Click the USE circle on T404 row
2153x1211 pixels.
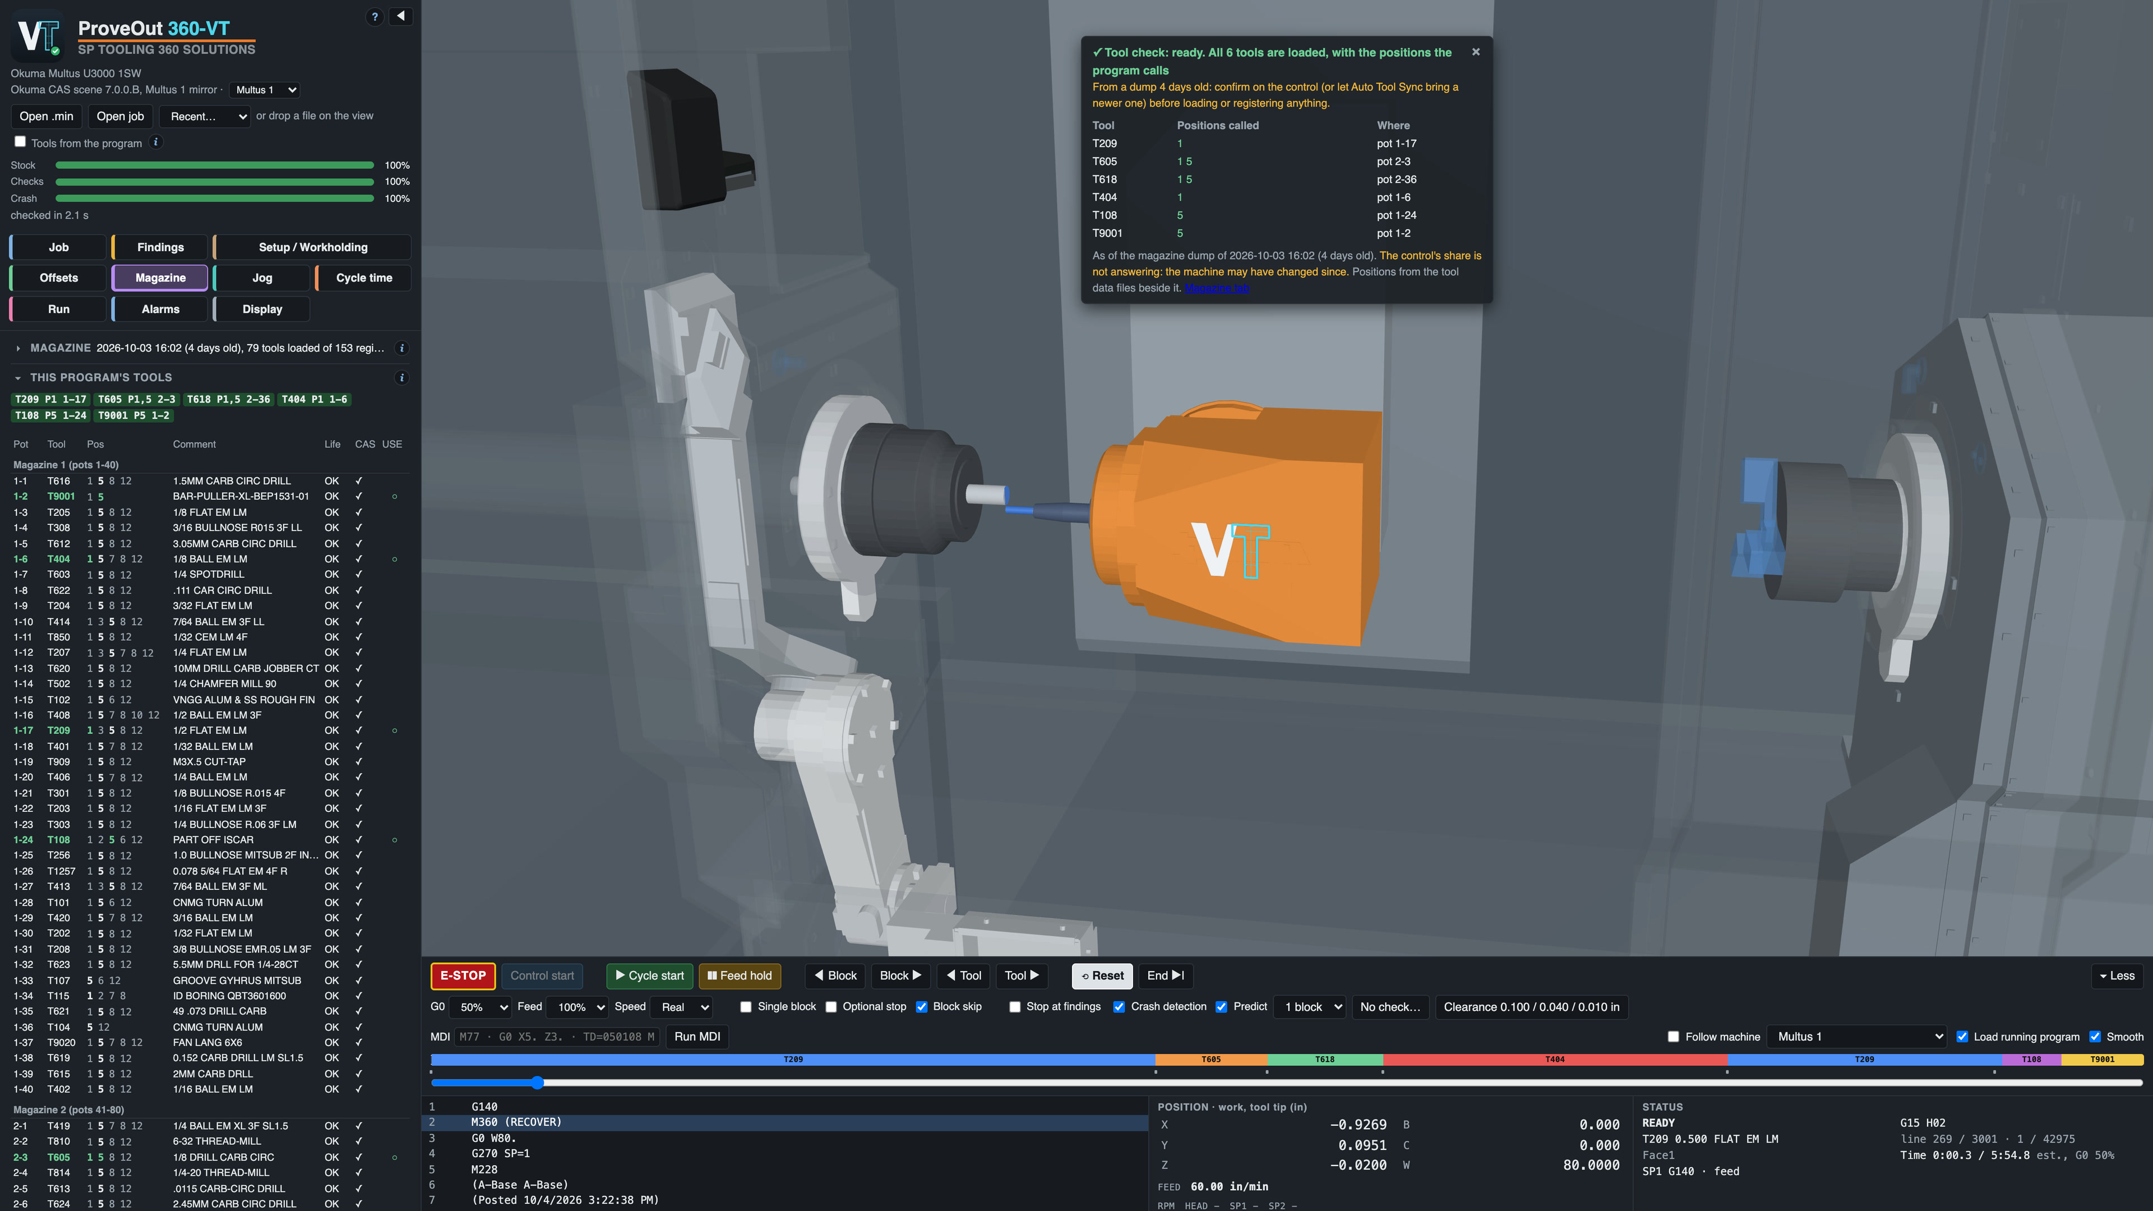coord(395,559)
